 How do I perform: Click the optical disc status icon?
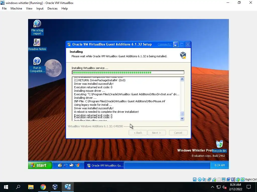click(x=200, y=179)
